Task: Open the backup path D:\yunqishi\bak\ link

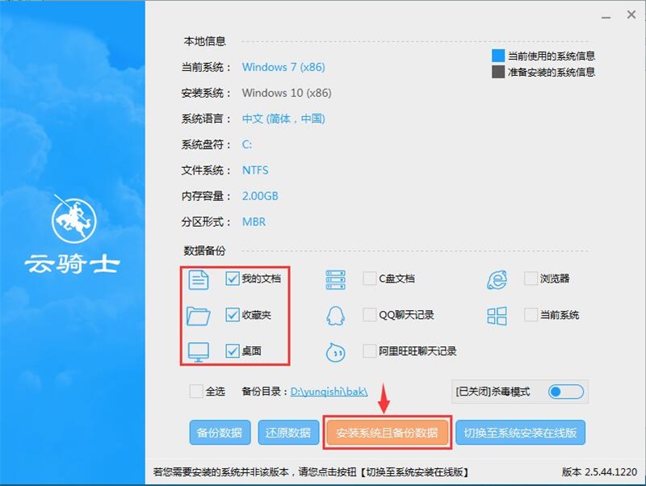Action: click(329, 392)
